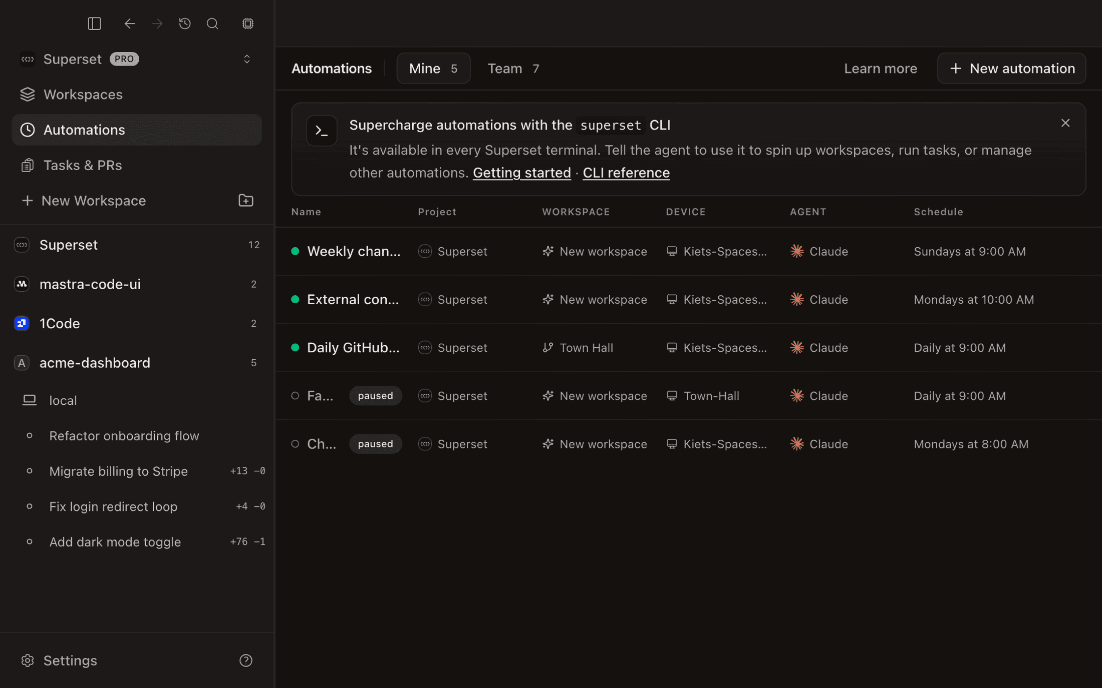This screenshot has height=688, width=1102.
Task: Open the Superset PRO organization switcher
Action: coord(136,59)
